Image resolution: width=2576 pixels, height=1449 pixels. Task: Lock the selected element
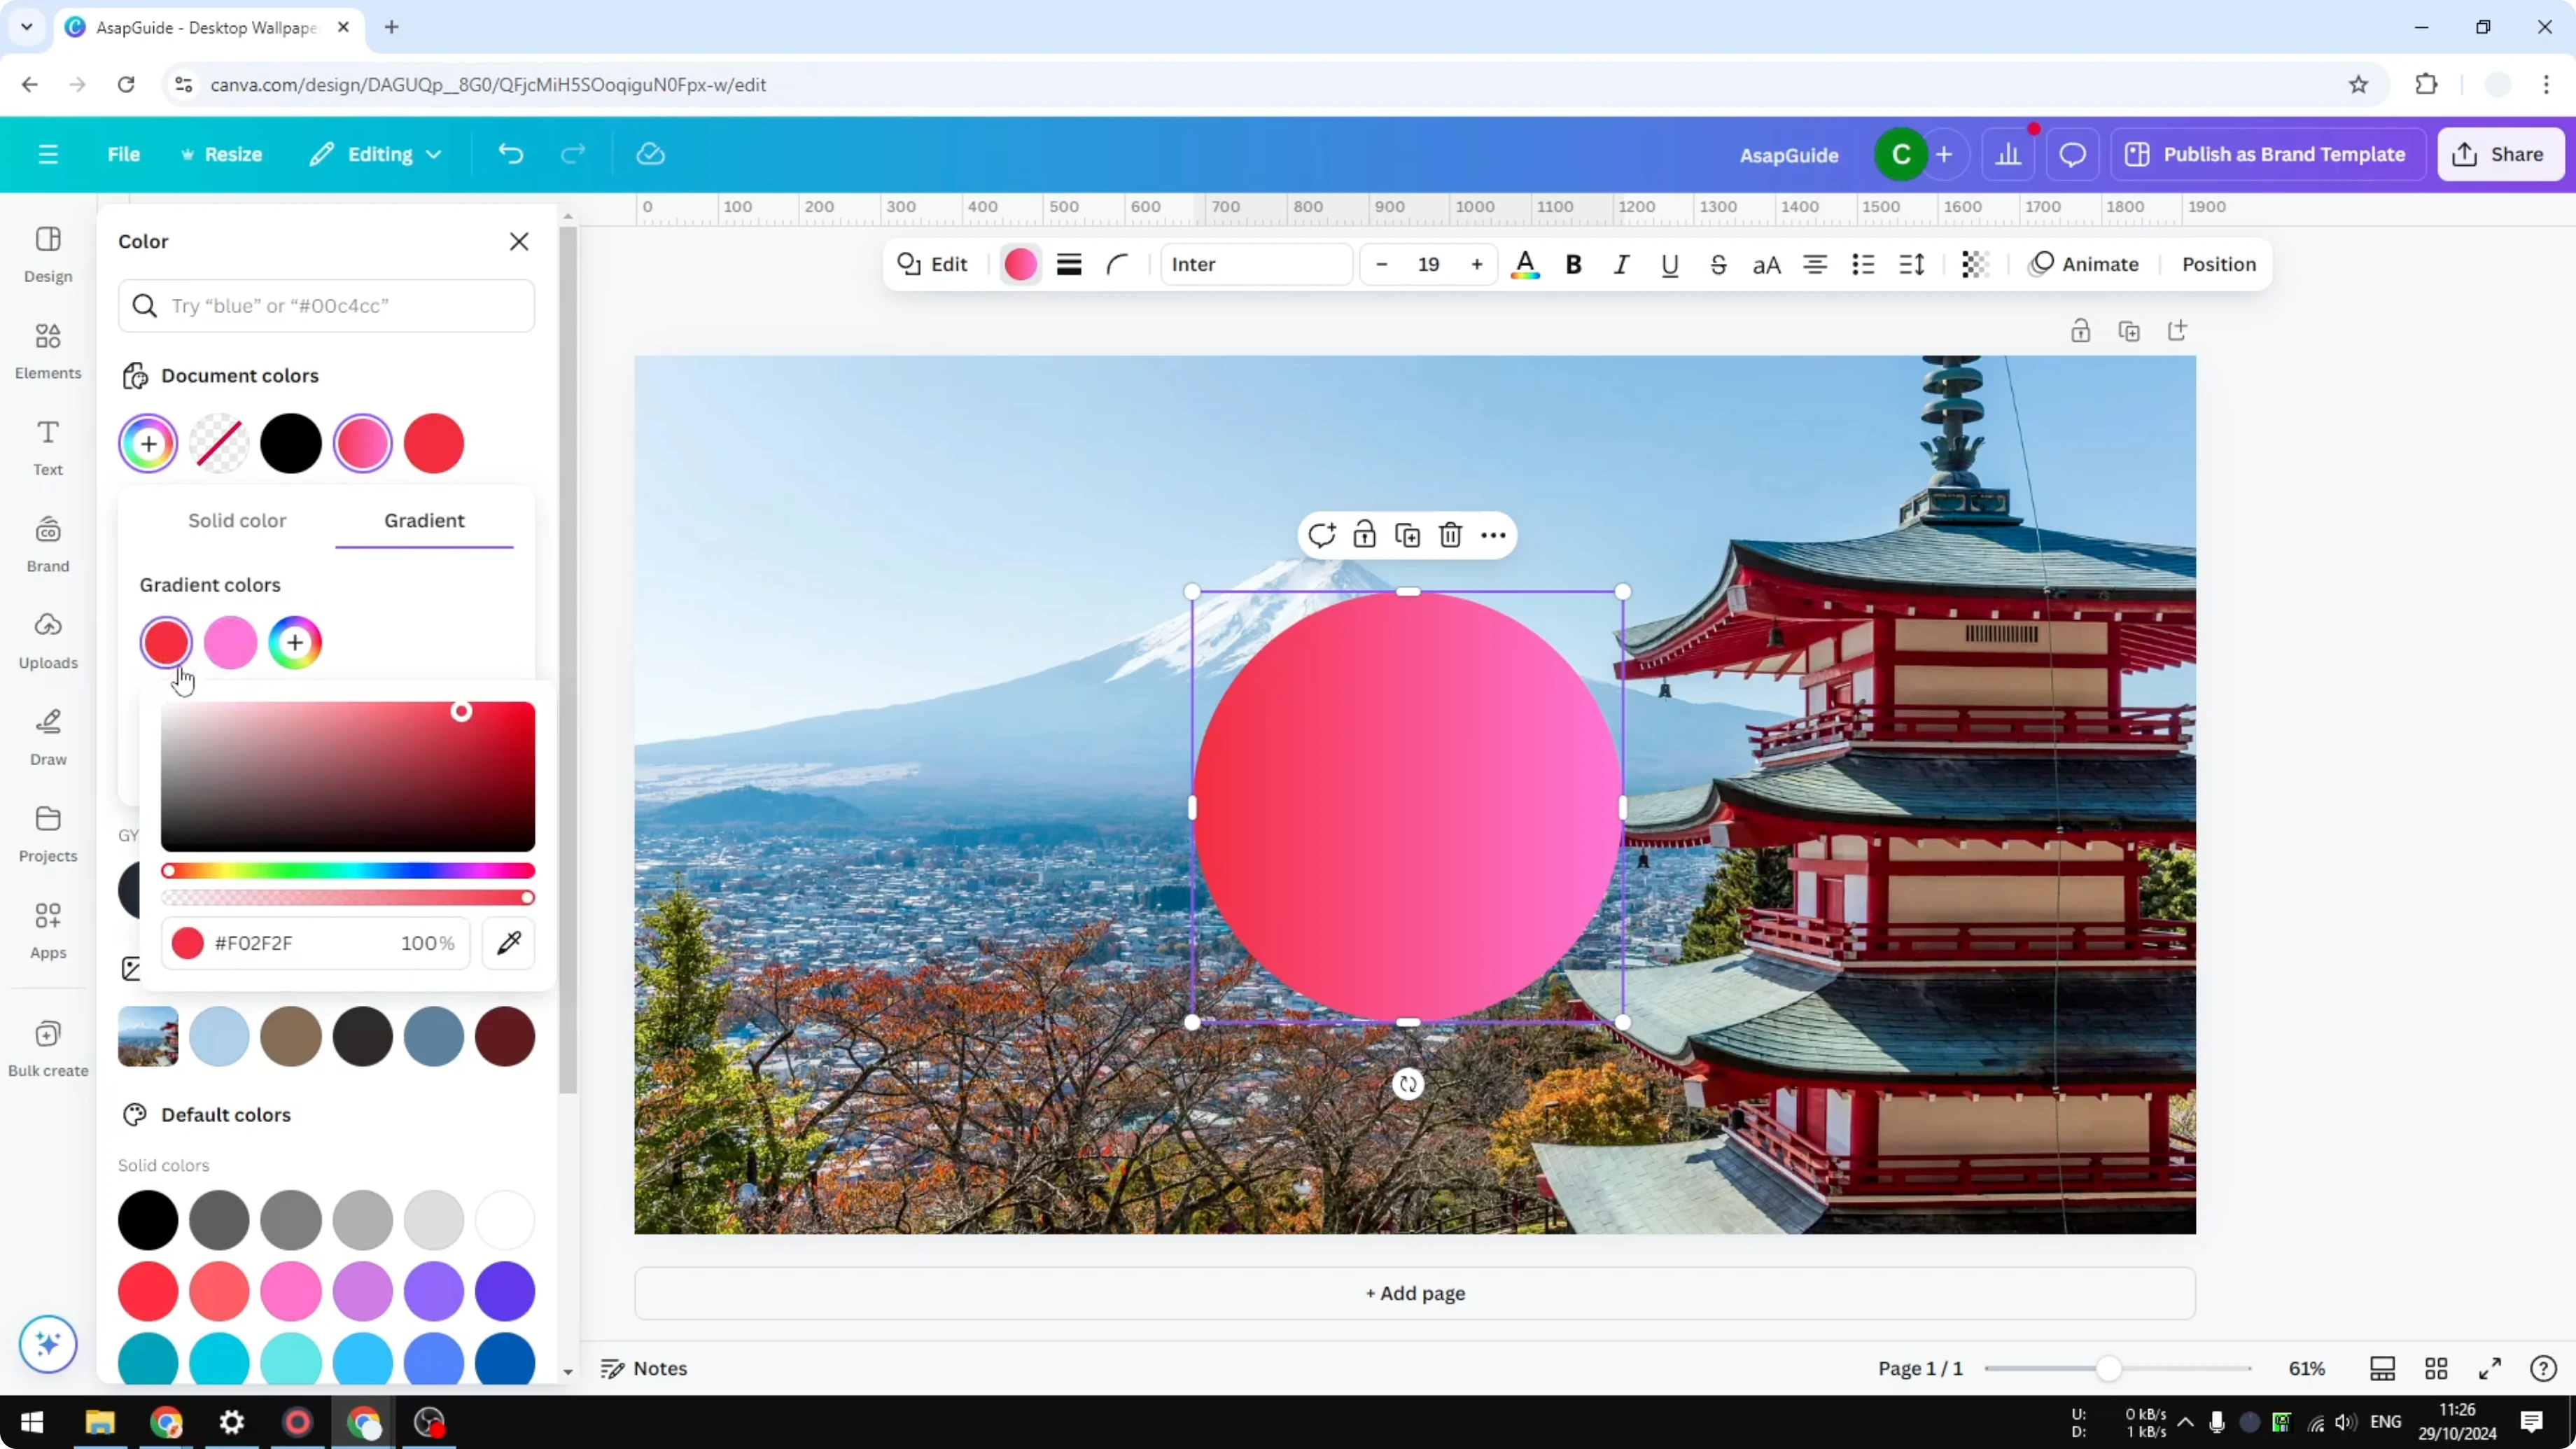pyautogui.click(x=1364, y=535)
